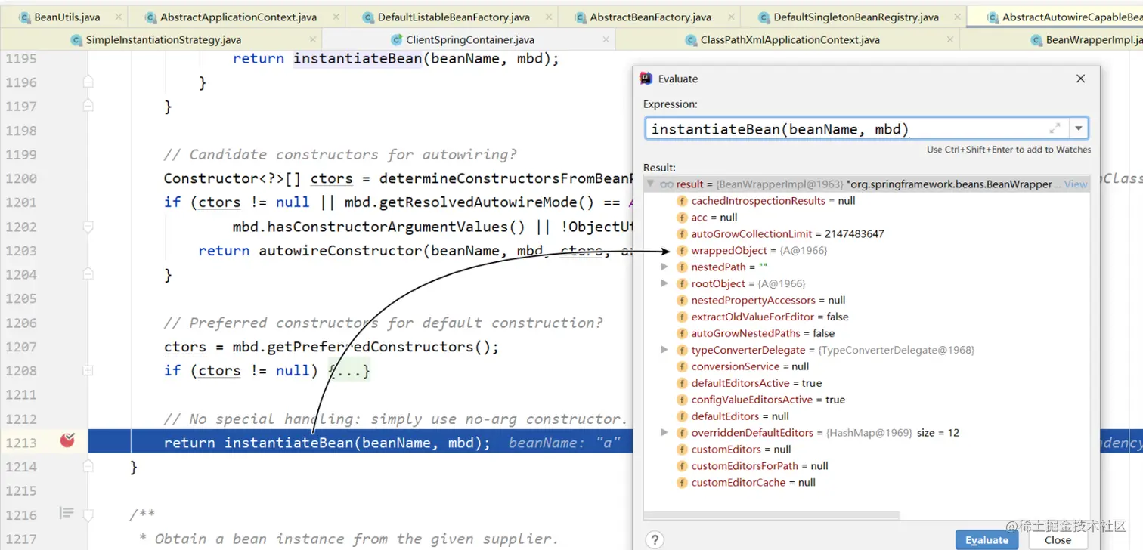
Task: Expand the expression editor in Evaluate dialog
Action: coord(1055,128)
